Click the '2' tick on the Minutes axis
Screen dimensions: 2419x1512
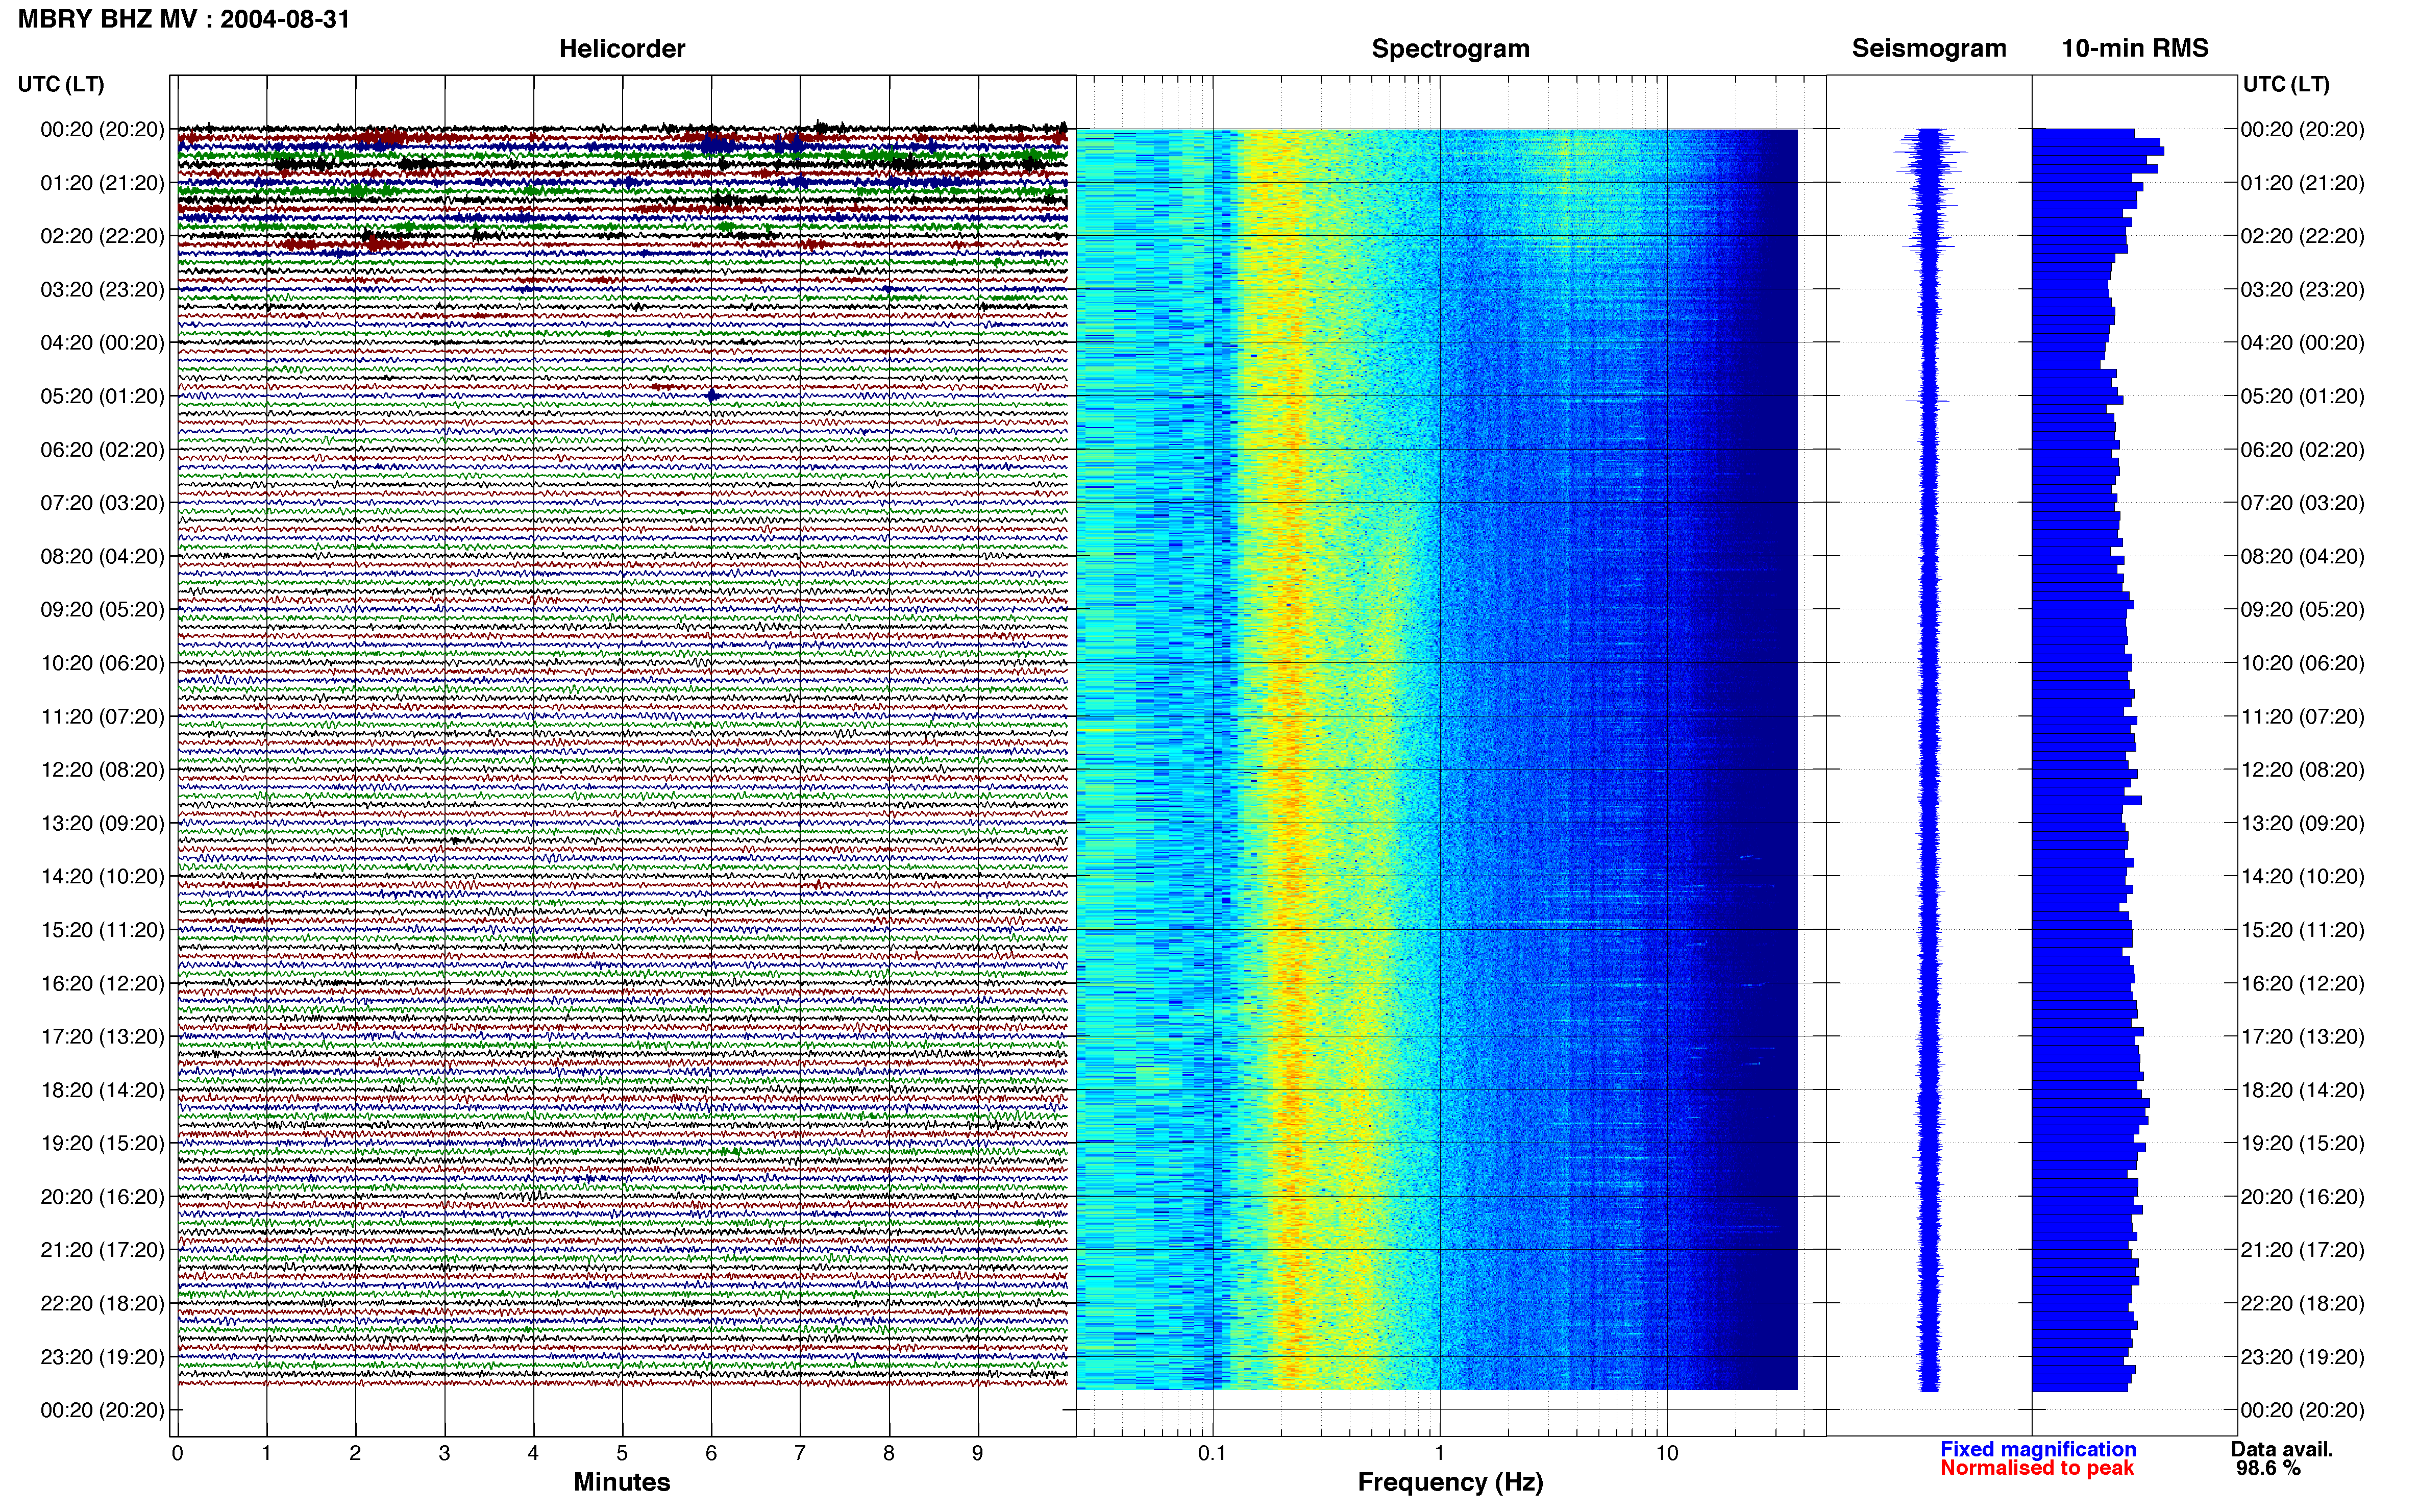click(355, 1454)
